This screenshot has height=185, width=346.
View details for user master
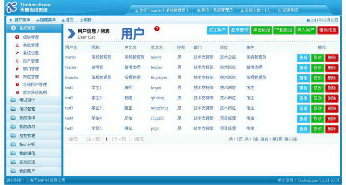pos(303,58)
